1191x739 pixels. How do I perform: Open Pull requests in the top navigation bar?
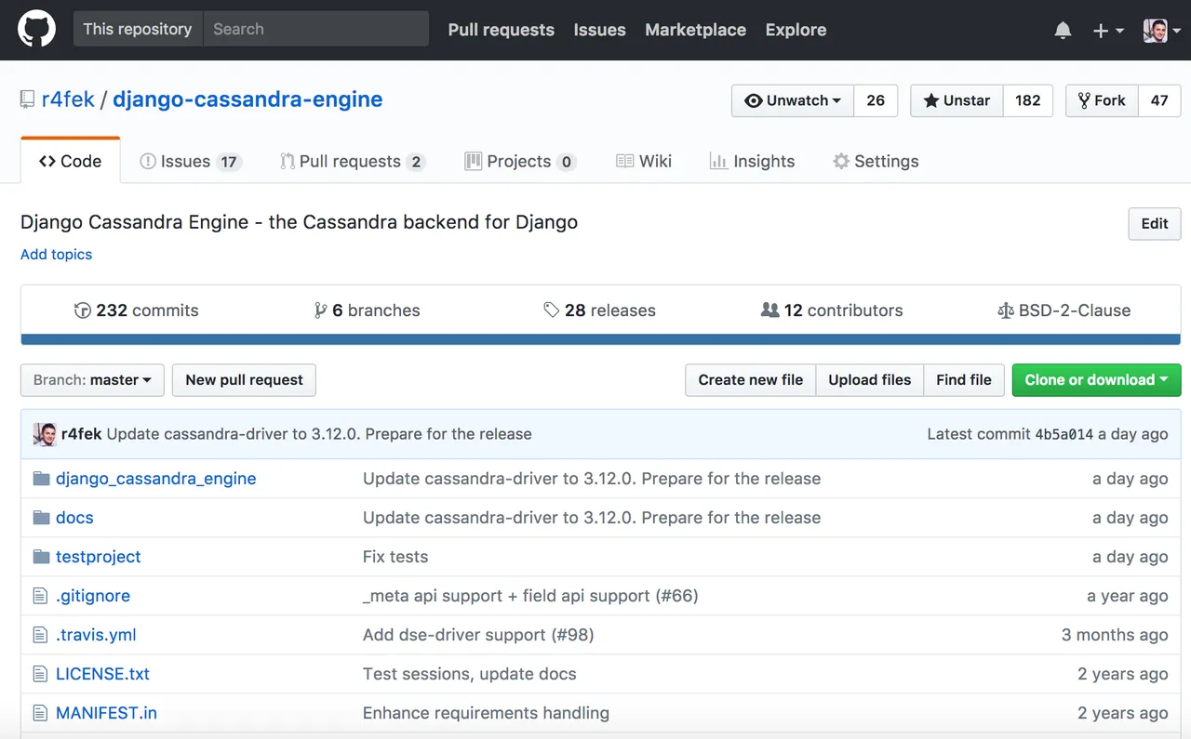[501, 30]
